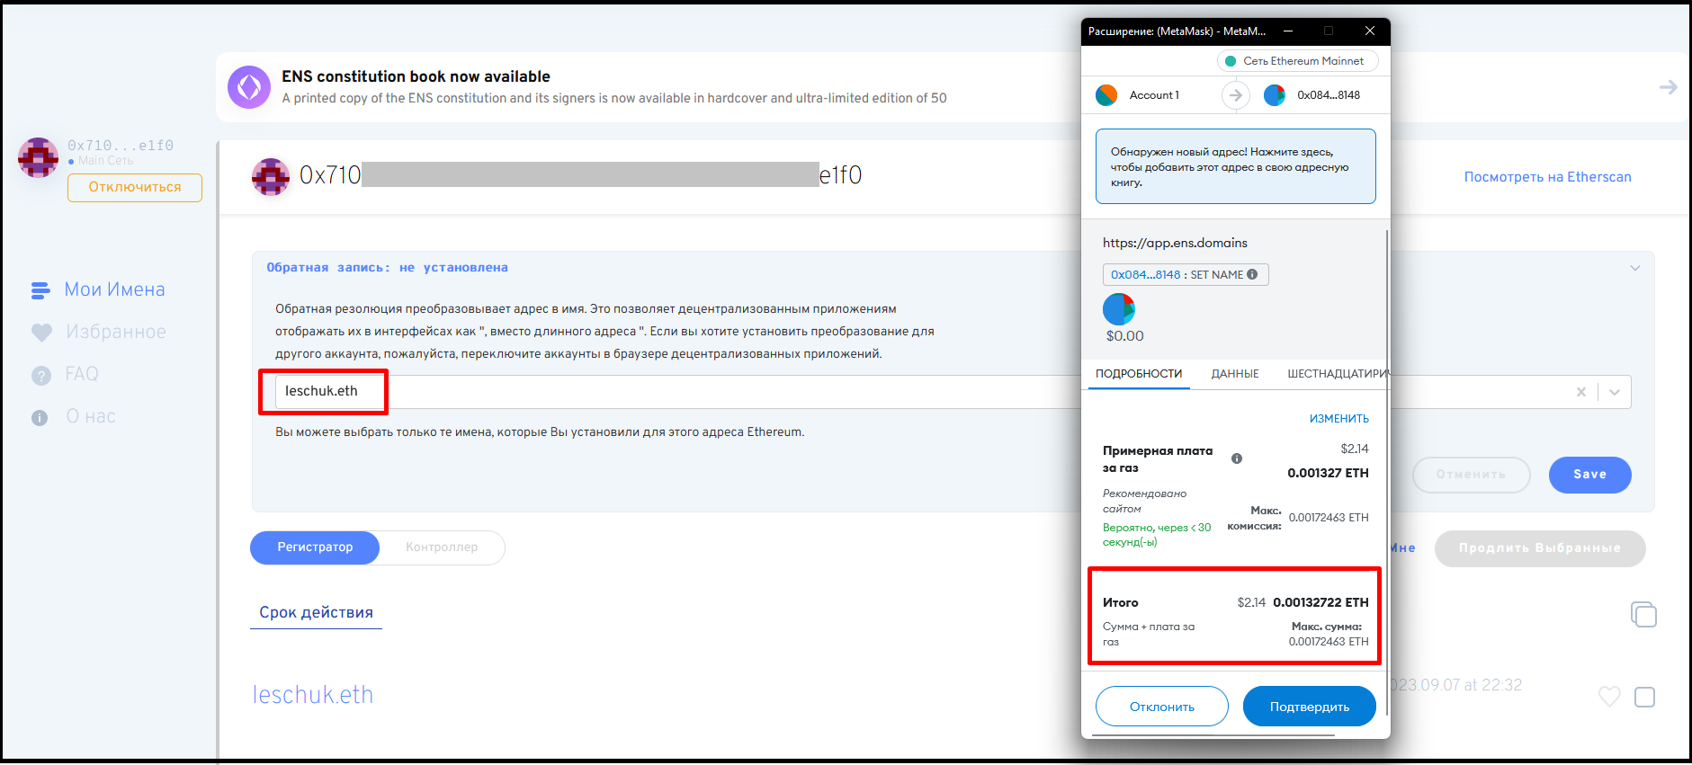
Task: Open the leschuk.eth name entry
Action: [312, 694]
